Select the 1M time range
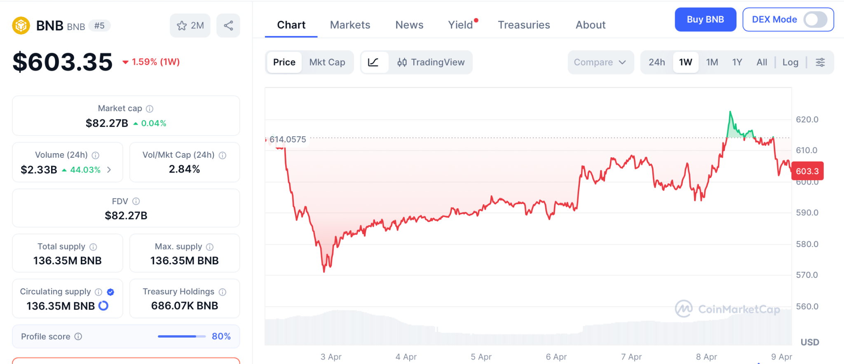Image resolution: width=844 pixels, height=364 pixels. coord(712,62)
